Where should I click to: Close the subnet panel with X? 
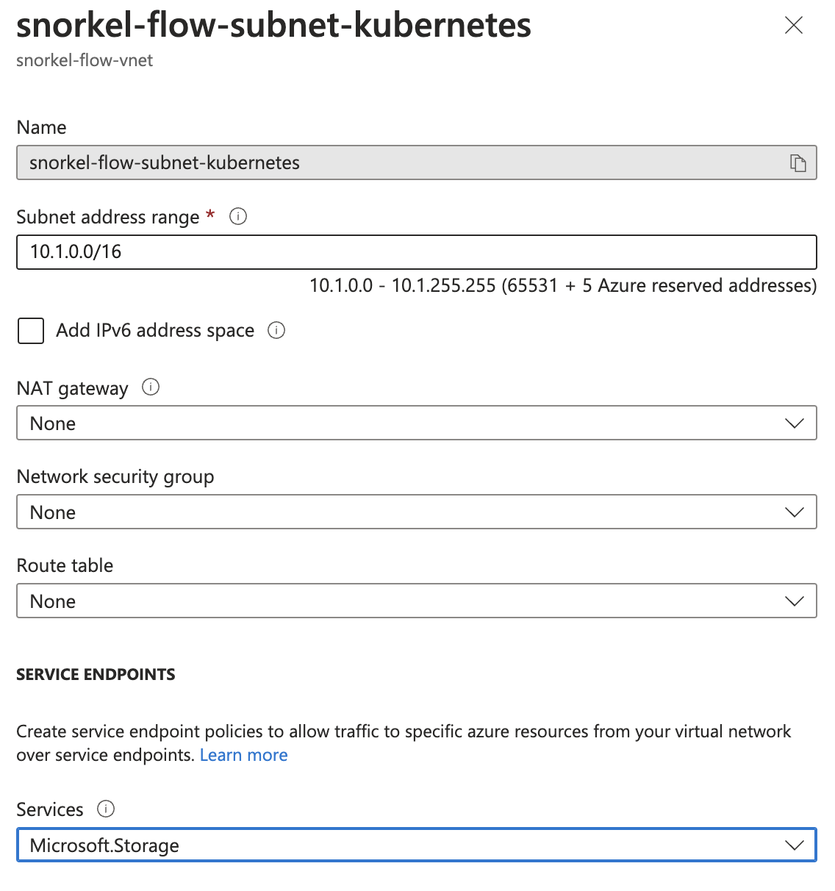pyautogui.click(x=794, y=26)
